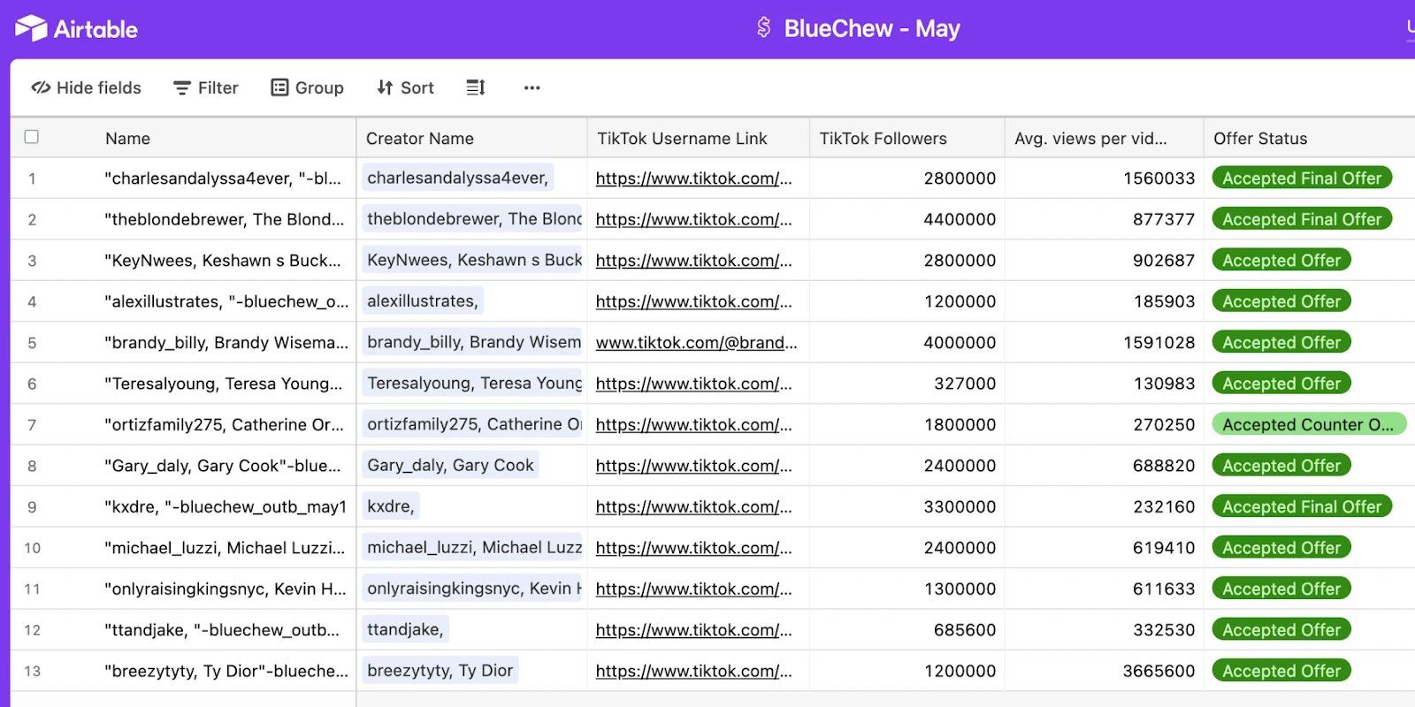The image size is (1415, 707).
Task: Click name cell "kxdre, "-bluechew_outb_may1
Action: [x=226, y=507]
